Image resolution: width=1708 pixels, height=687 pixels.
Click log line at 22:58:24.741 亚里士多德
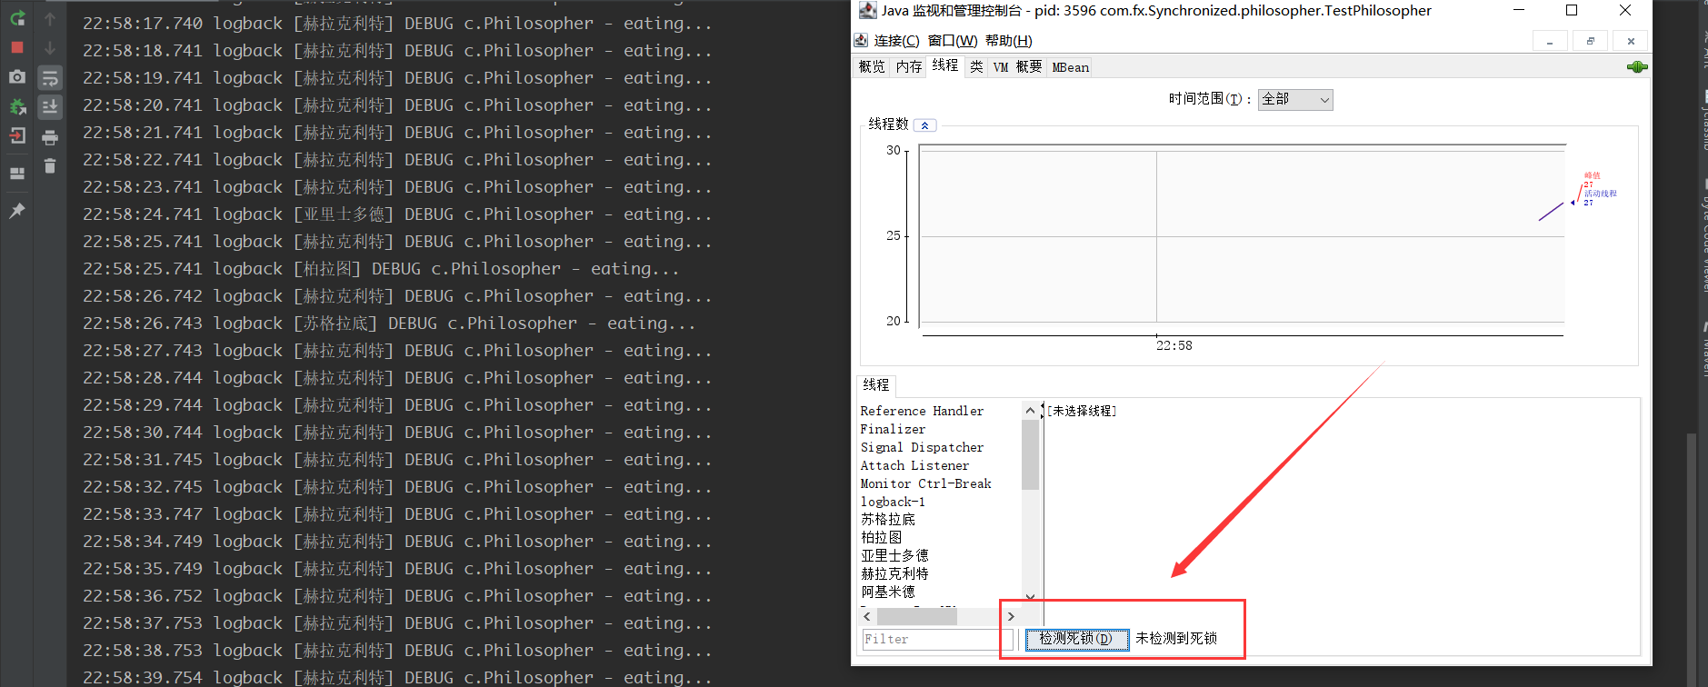click(397, 214)
